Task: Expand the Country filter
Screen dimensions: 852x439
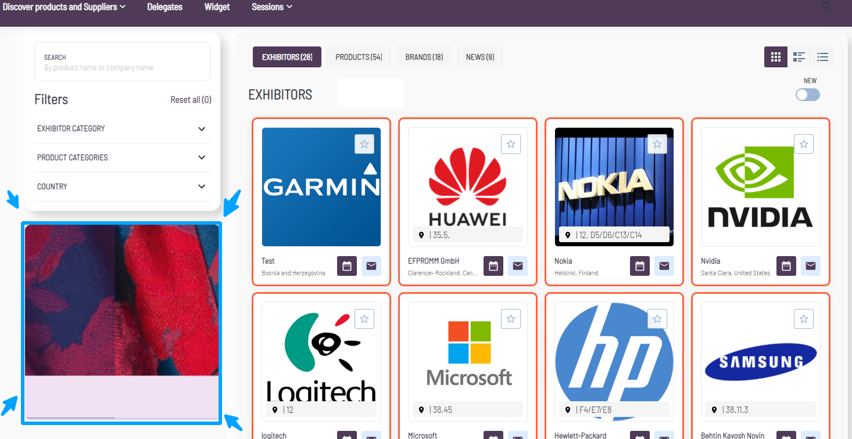Action: pyautogui.click(x=122, y=186)
